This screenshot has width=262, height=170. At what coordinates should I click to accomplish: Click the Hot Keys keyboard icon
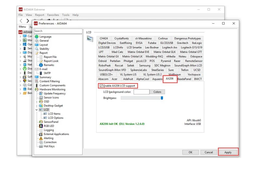pos(41,146)
